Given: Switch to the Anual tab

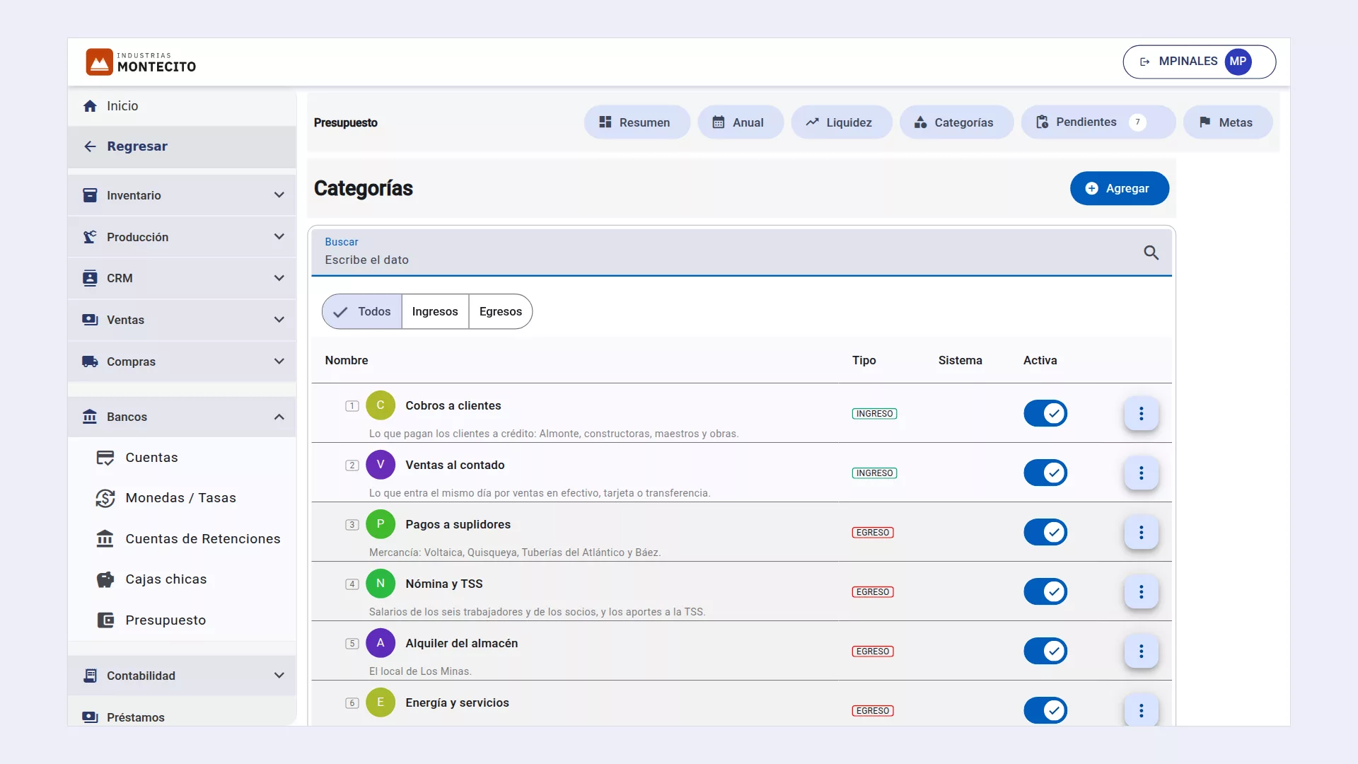Looking at the screenshot, I should tap(740, 122).
